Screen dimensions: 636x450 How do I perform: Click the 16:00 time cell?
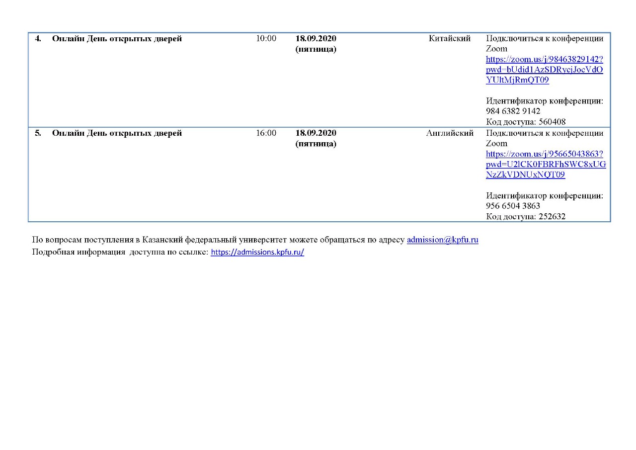(266, 133)
